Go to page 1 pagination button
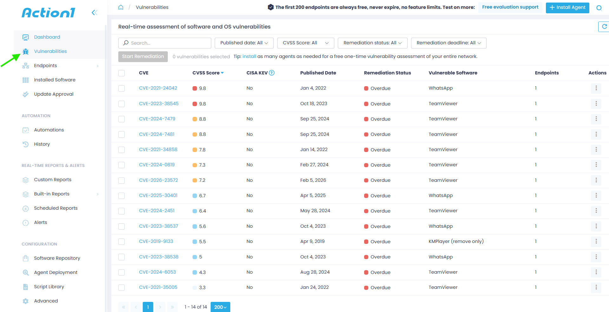The height and width of the screenshot is (312, 609). (148, 307)
